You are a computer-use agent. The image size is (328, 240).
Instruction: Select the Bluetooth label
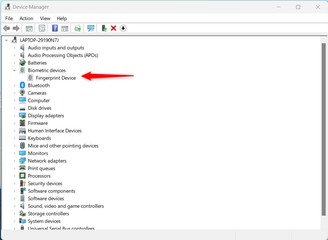(x=39, y=86)
